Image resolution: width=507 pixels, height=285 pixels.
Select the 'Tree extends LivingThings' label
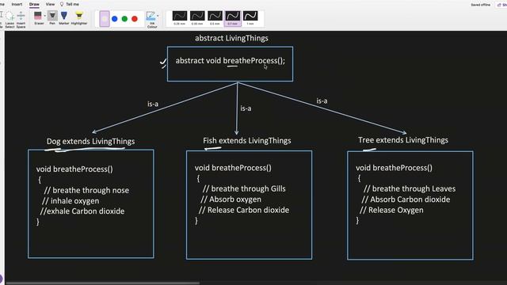pyautogui.click(x=403, y=140)
